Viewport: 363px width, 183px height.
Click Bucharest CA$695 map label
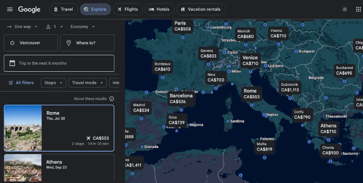click(x=344, y=71)
